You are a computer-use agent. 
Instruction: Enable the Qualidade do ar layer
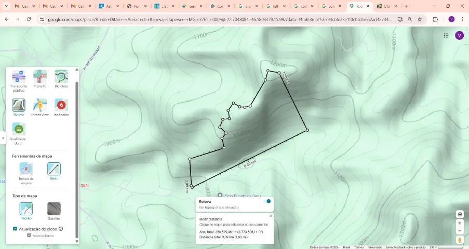[19, 129]
